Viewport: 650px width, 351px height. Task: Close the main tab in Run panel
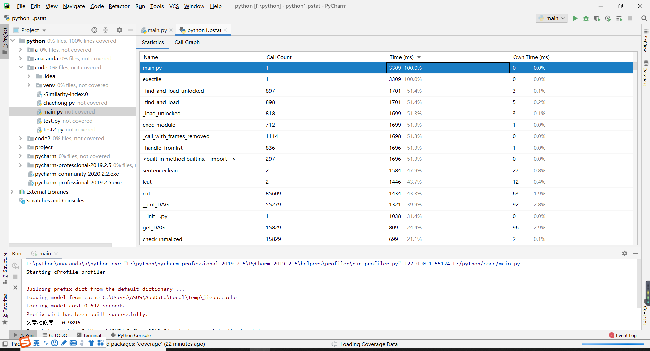pos(56,254)
